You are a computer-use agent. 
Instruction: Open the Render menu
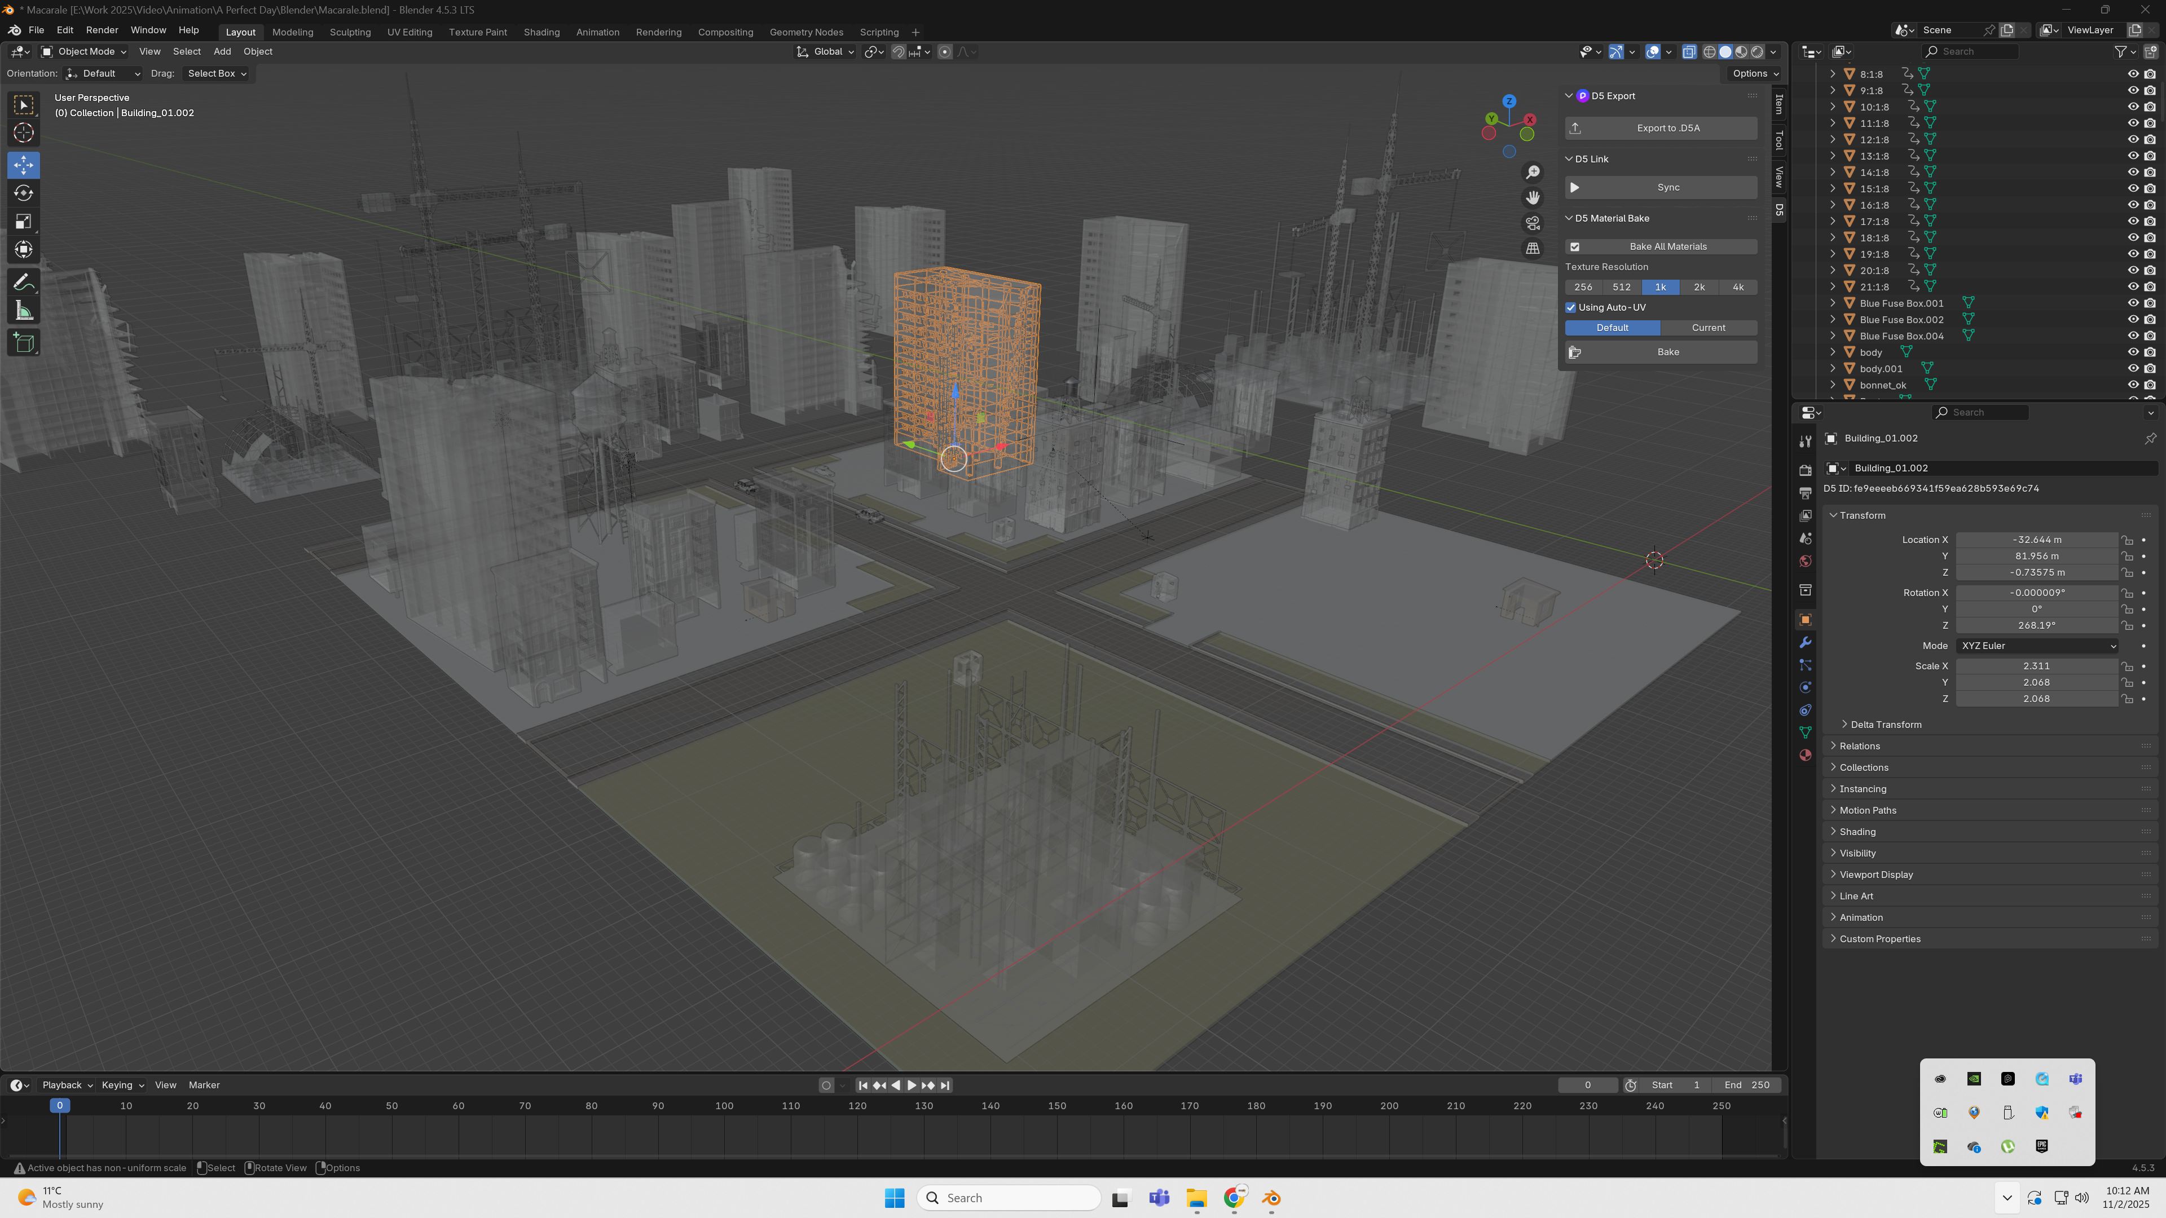point(102,29)
